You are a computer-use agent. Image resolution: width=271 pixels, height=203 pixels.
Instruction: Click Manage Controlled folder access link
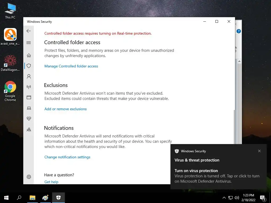71,66
